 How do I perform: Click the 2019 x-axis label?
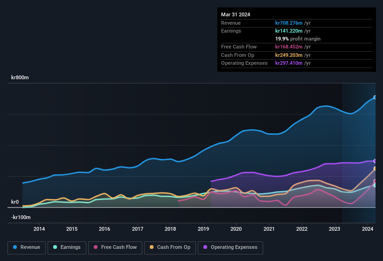[x=203, y=229]
